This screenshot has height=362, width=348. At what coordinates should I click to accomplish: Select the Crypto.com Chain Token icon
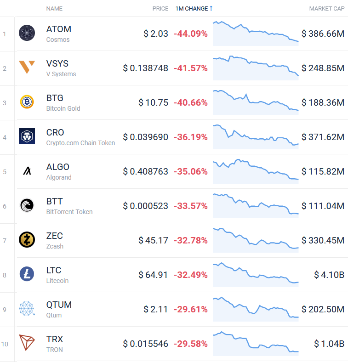pyautogui.click(x=27, y=136)
